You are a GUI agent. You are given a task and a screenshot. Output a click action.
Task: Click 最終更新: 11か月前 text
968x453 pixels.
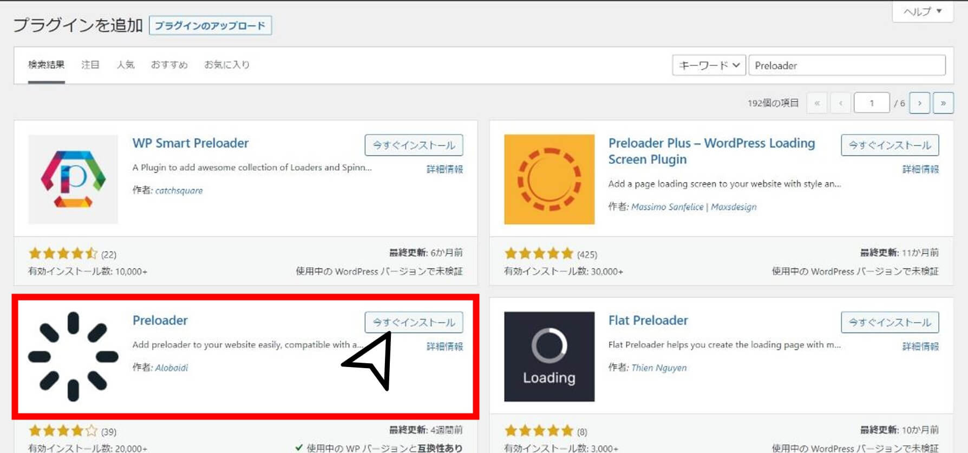click(x=899, y=252)
